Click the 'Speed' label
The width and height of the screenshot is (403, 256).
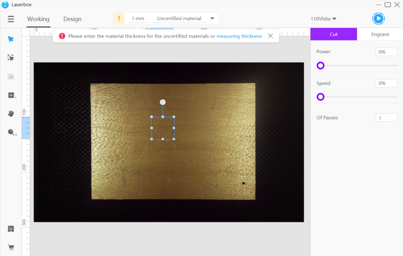pos(323,83)
